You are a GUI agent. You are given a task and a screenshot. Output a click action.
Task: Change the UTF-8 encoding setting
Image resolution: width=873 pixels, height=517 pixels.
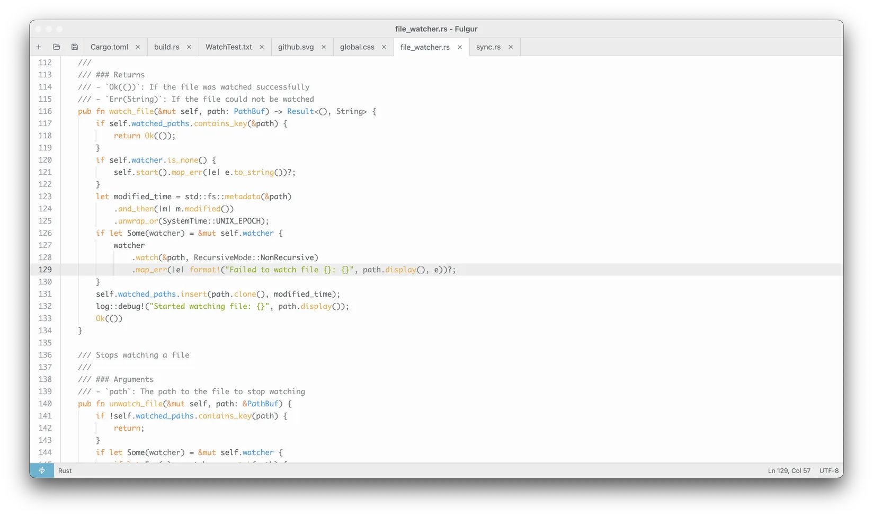pyautogui.click(x=829, y=471)
